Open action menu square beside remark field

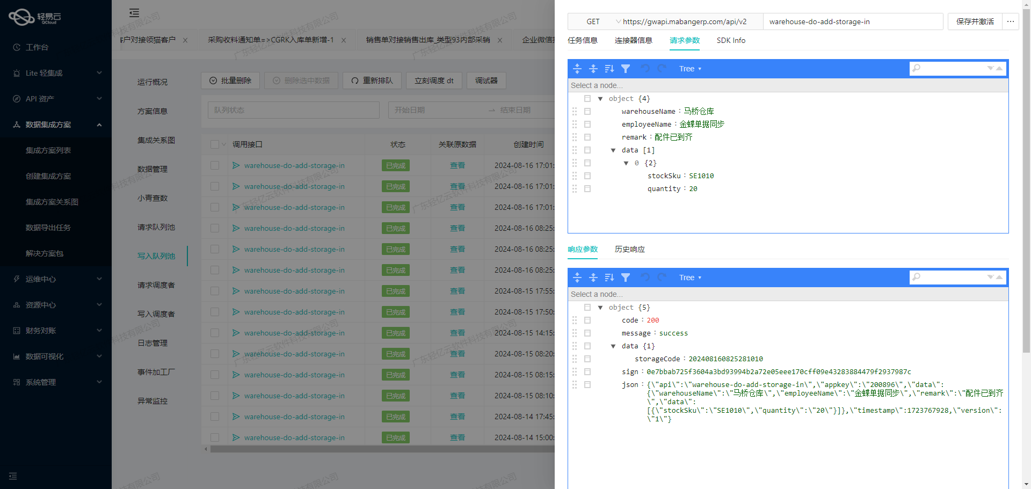(587, 137)
